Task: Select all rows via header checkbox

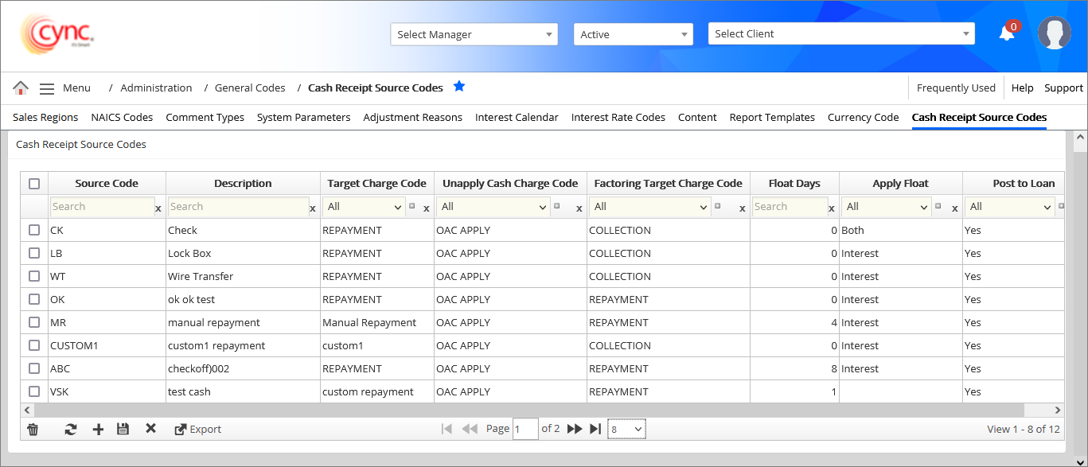Action: (34, 183)
